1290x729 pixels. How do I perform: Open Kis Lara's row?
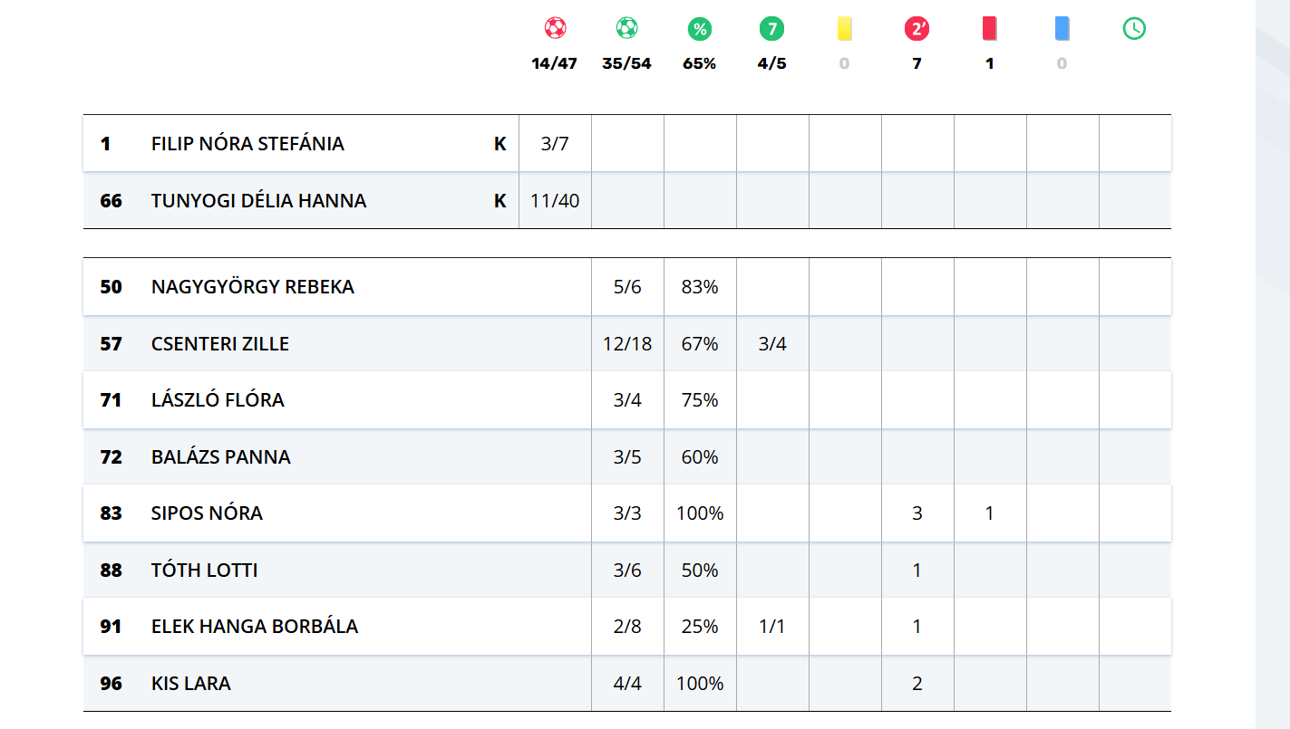click(191, 684)
